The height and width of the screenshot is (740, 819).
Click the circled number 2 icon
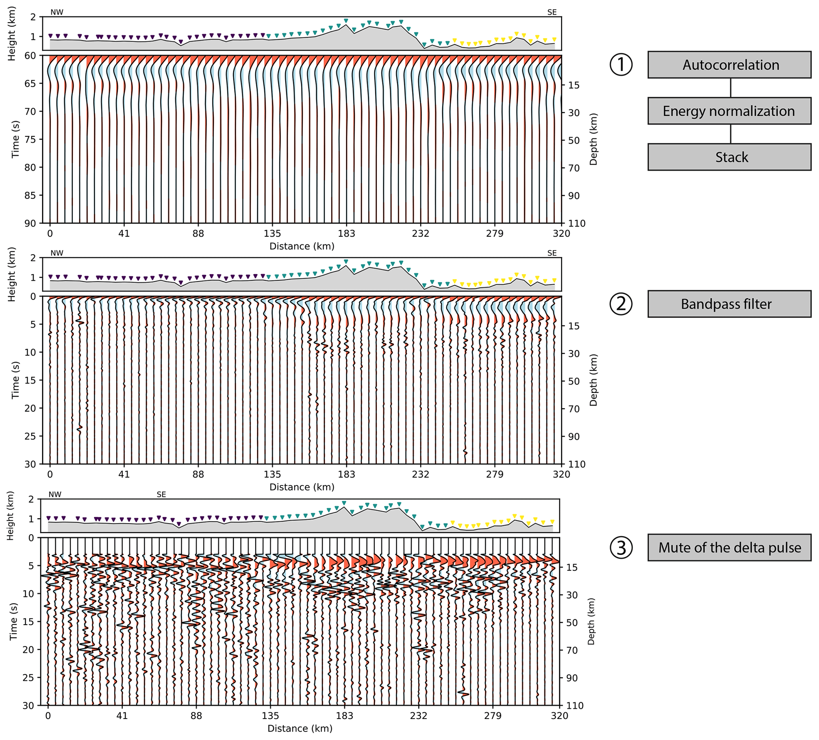[621, 304]
